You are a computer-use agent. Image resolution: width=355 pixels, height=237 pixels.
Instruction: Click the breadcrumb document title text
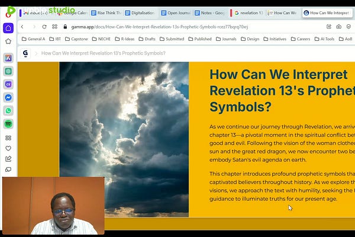(x=103, y=53)
